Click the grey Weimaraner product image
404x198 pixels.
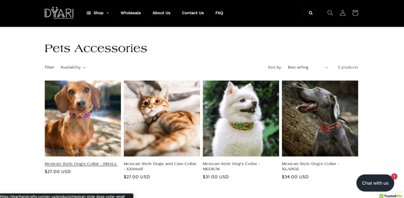coord(320,118)
